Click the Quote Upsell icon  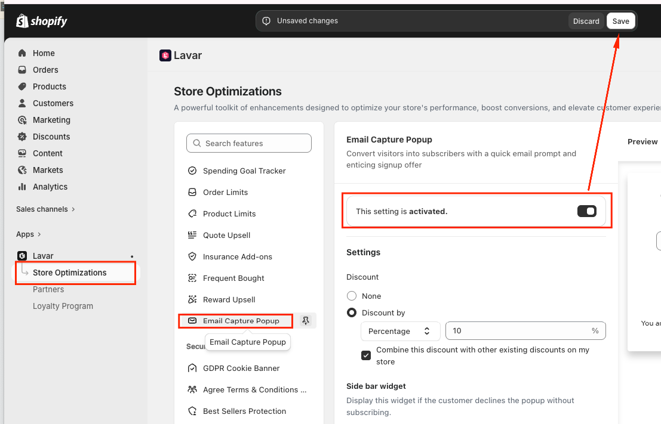click(192, 235)
